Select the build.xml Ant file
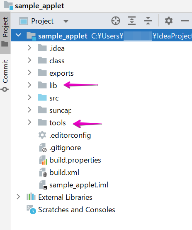 pos(64,172)
